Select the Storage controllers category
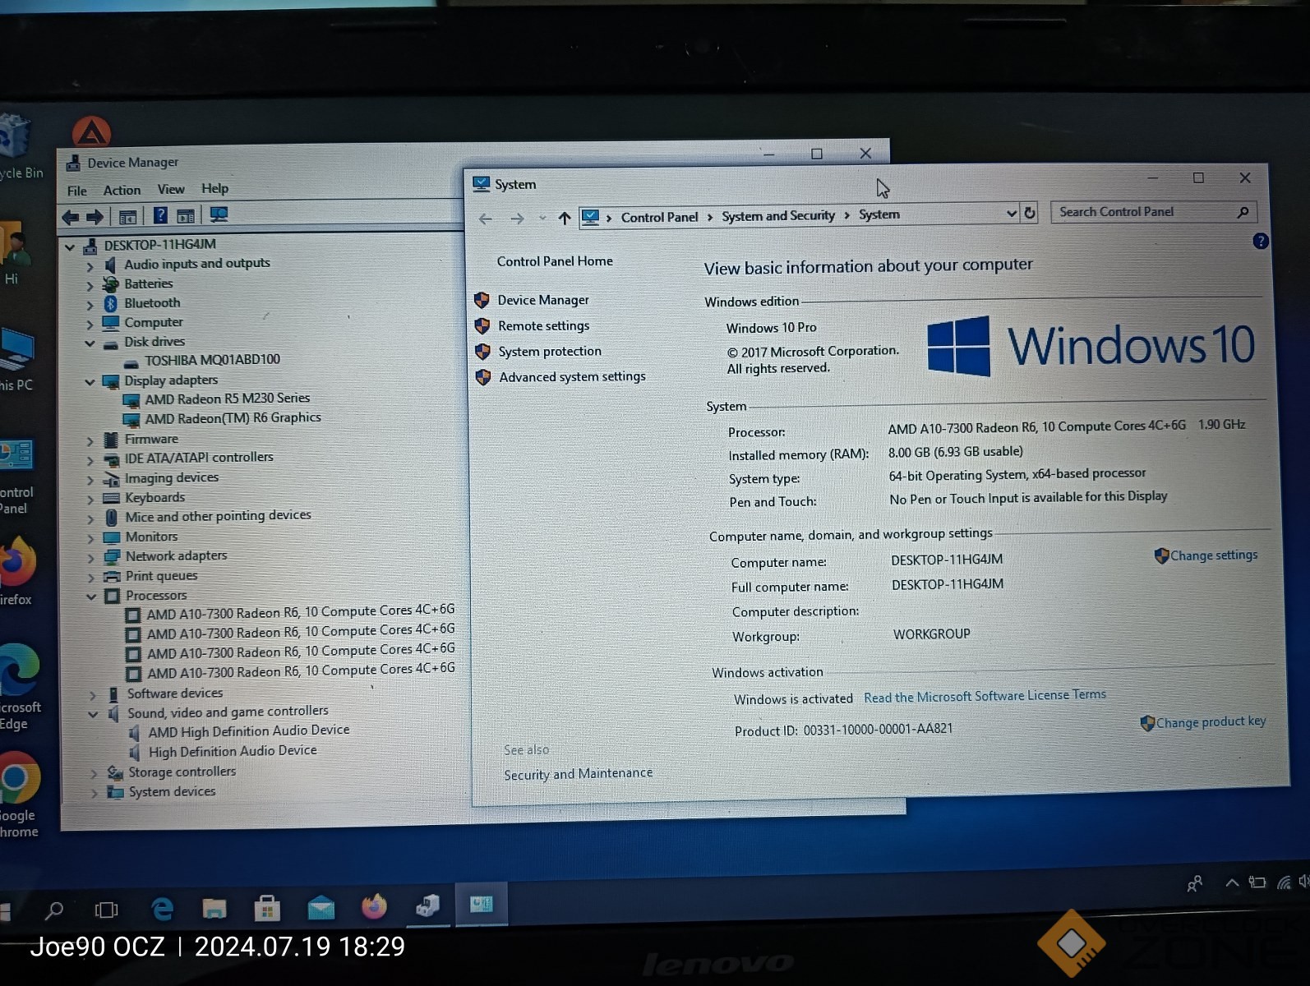The image size is (1310, 986). tap(182, 772)
